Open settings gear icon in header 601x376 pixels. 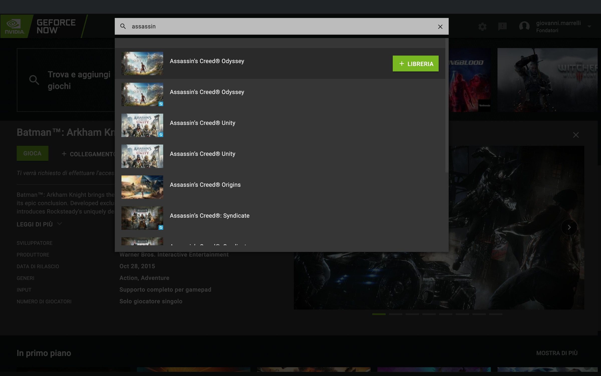coord(482,27)
